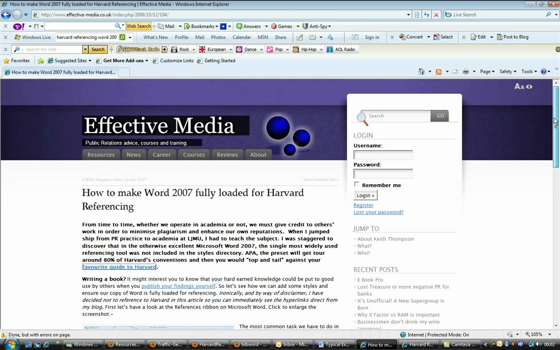Open AOL Radio from the toolbar
Viewport: 560px width, 350px height.
pos(341,49)
